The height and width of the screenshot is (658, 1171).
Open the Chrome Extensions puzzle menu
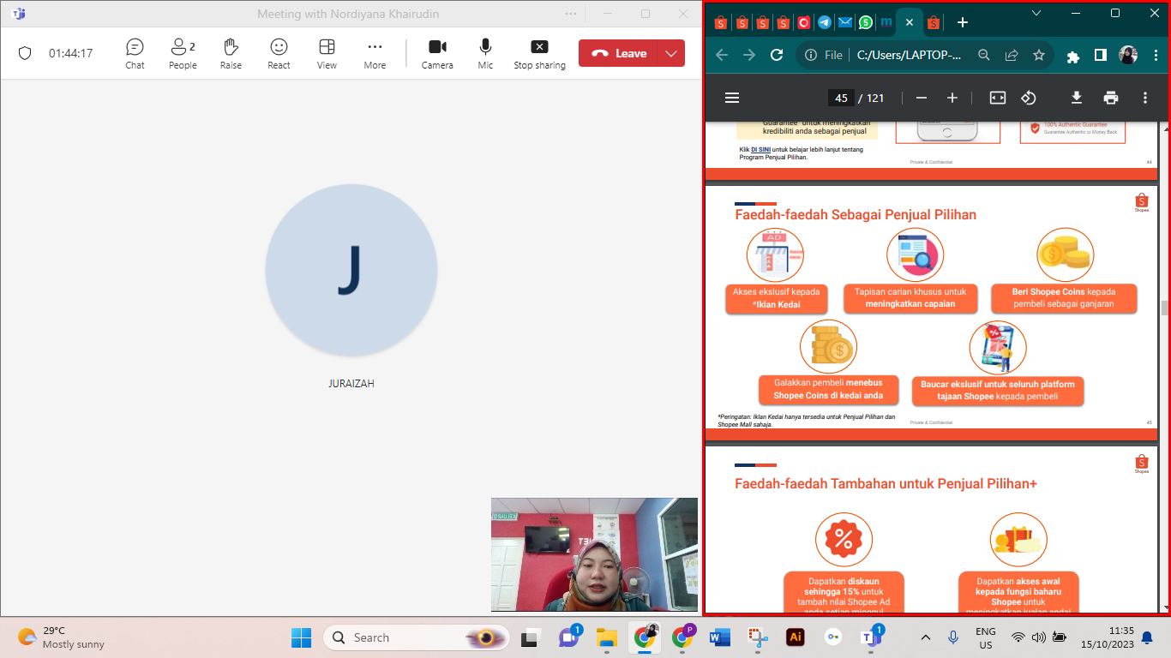coord(1072,56)
